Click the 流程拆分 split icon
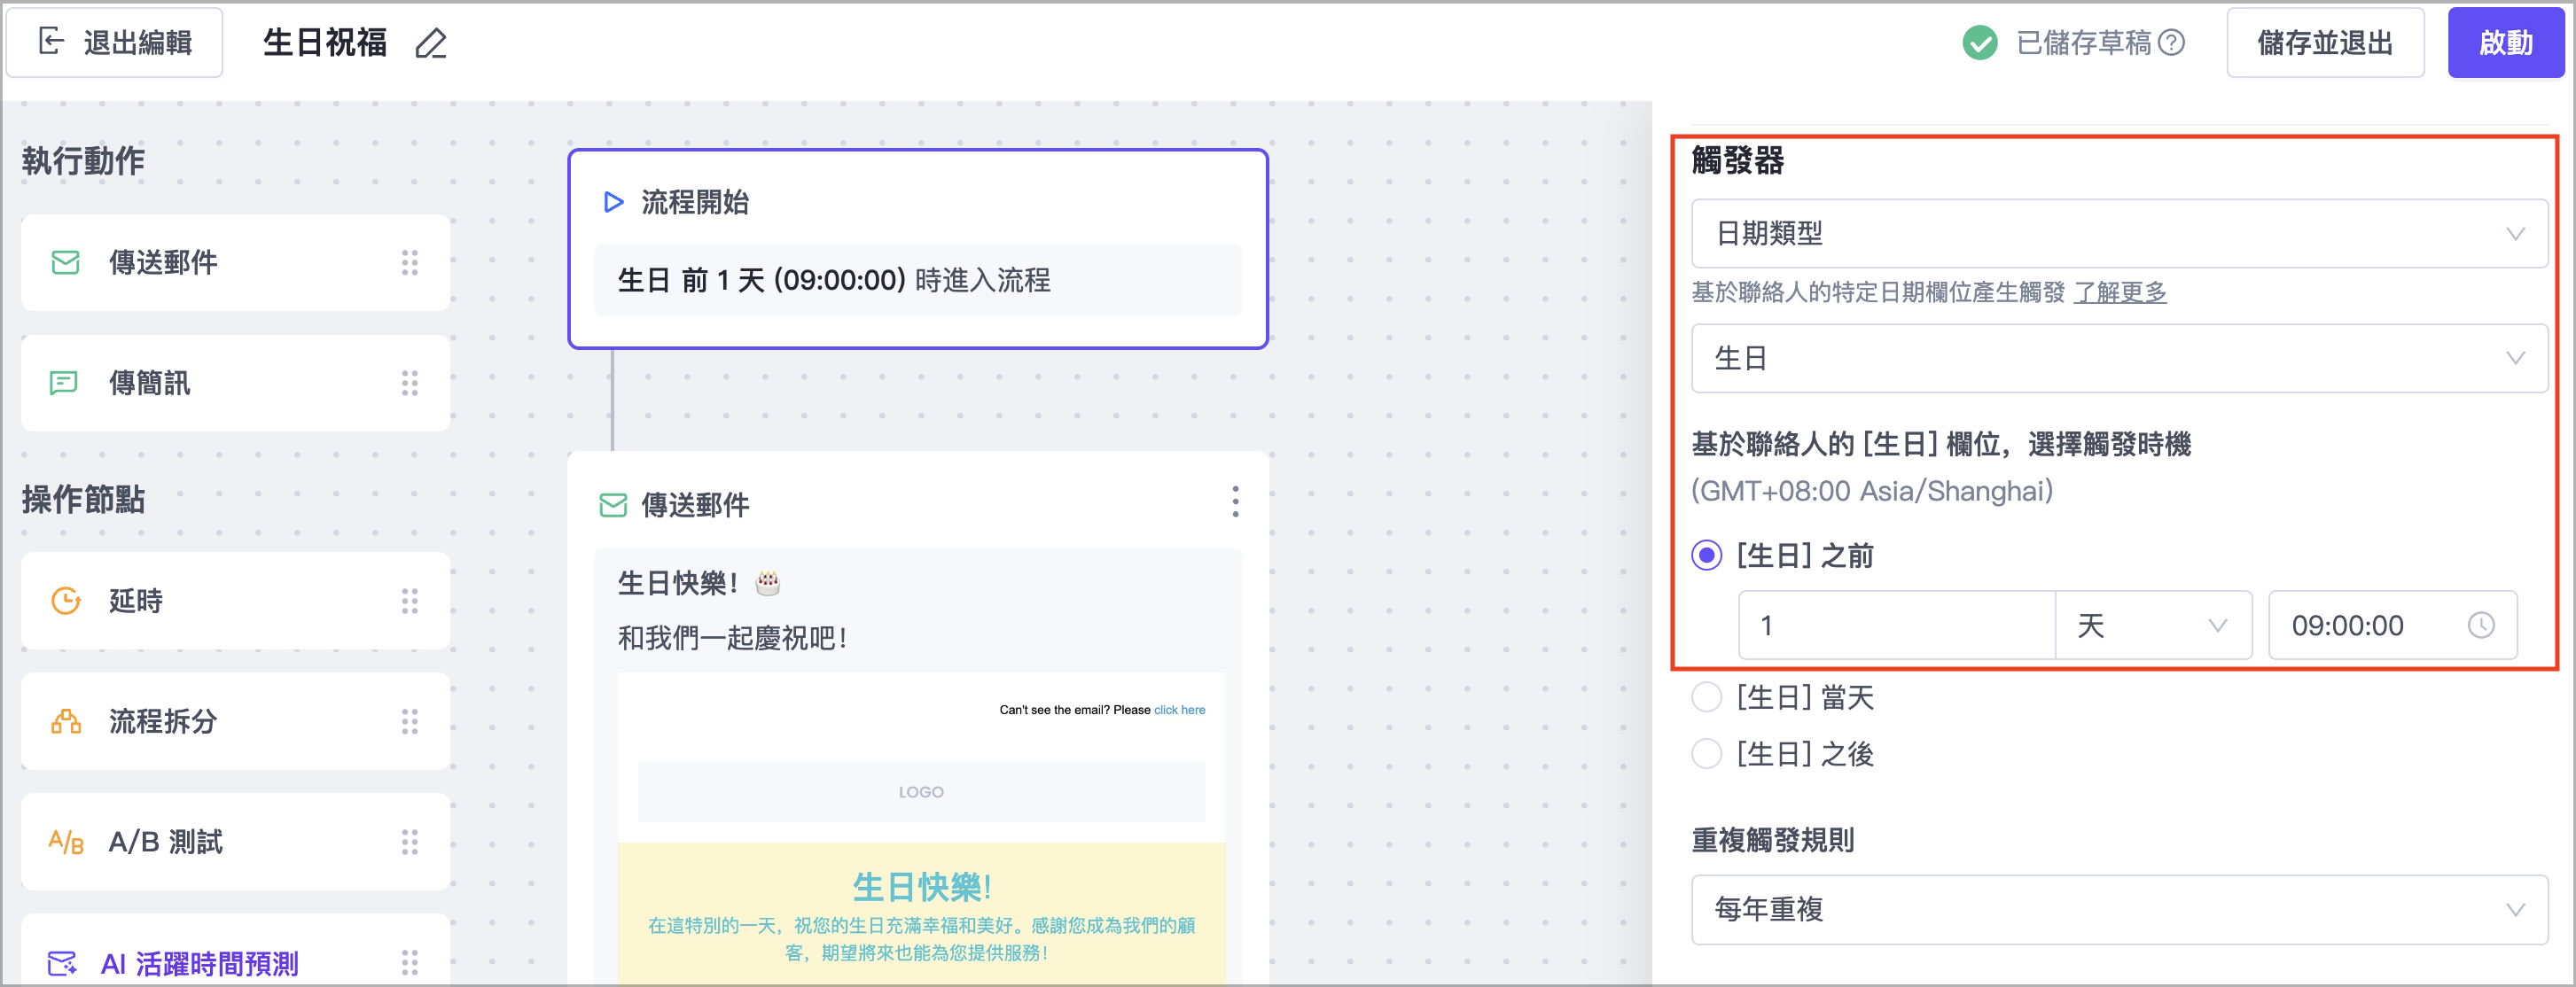Viewport: 2576px width, 987px height. 66,721
